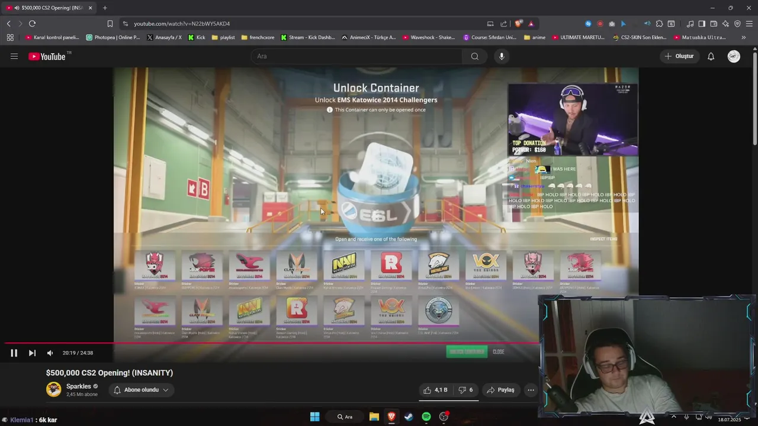Viewport: 758px width, 426px height.
Task: Expand the playlist bookmark folder
Action: pos(223,37)
